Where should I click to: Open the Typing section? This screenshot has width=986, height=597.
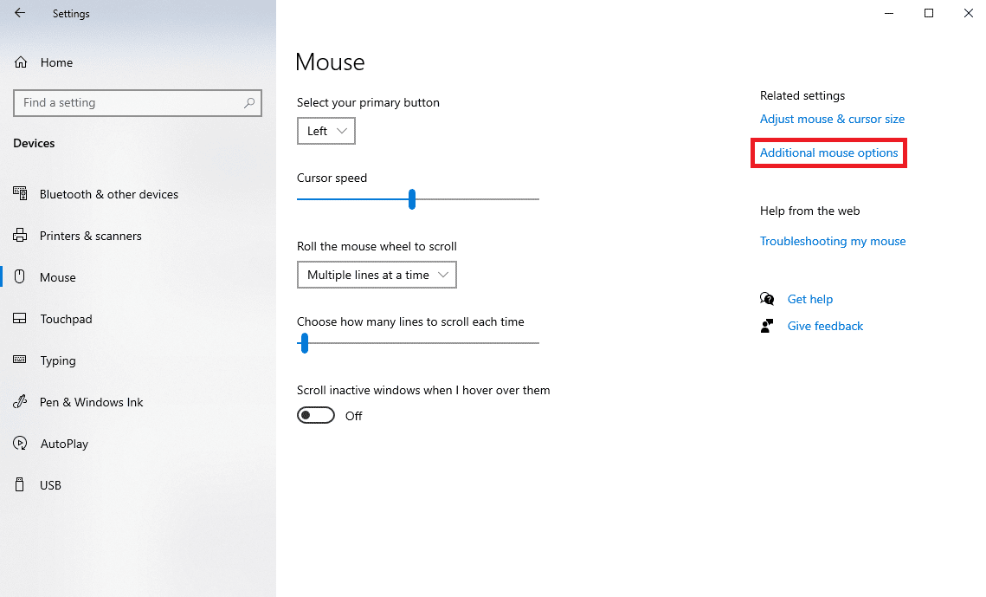pos(58,360)
